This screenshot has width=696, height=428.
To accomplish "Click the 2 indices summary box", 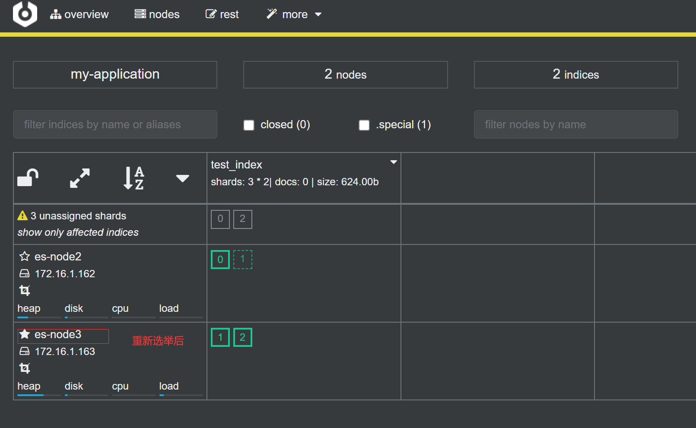I will [x=576, y=74].
